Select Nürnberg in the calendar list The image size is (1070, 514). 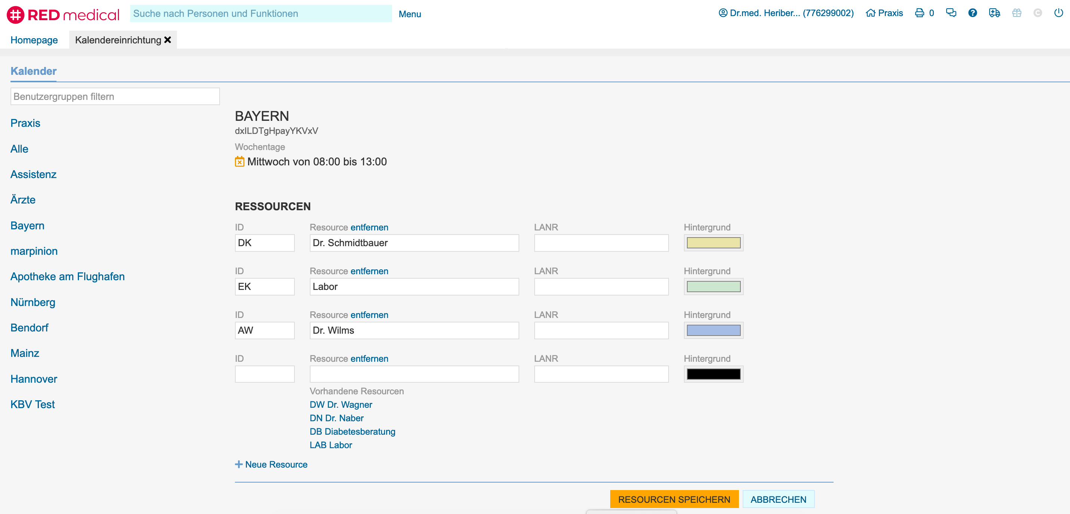(x=33, y=302)
